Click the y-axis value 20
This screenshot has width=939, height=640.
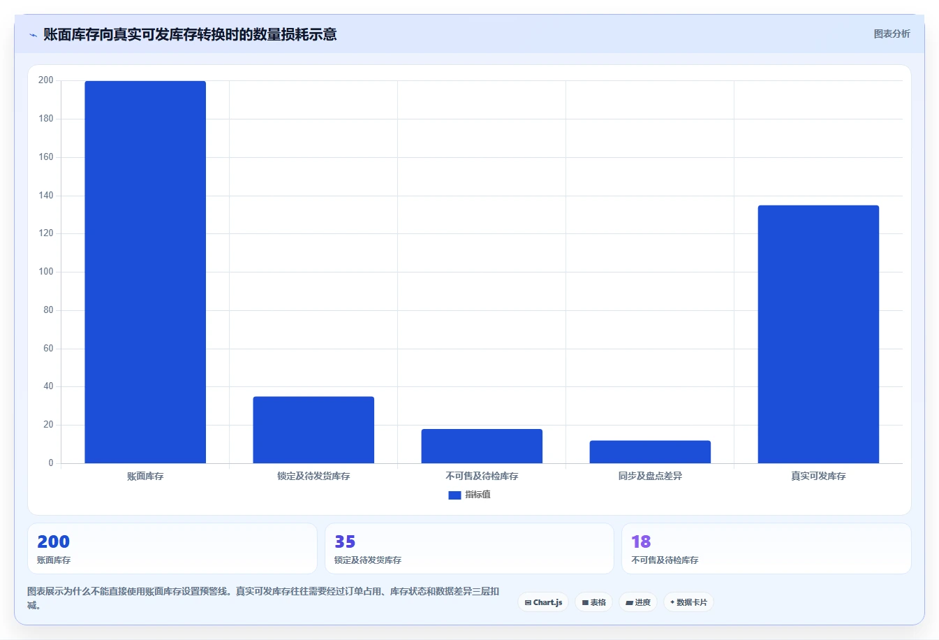48,425
